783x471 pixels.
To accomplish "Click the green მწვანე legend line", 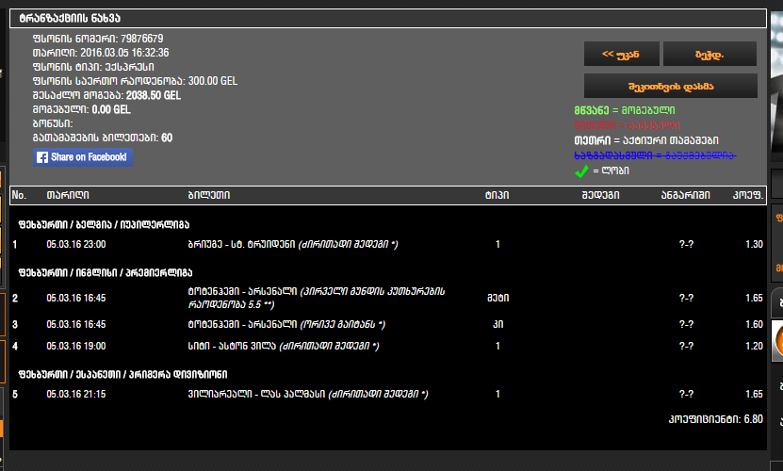I will 625,110.
